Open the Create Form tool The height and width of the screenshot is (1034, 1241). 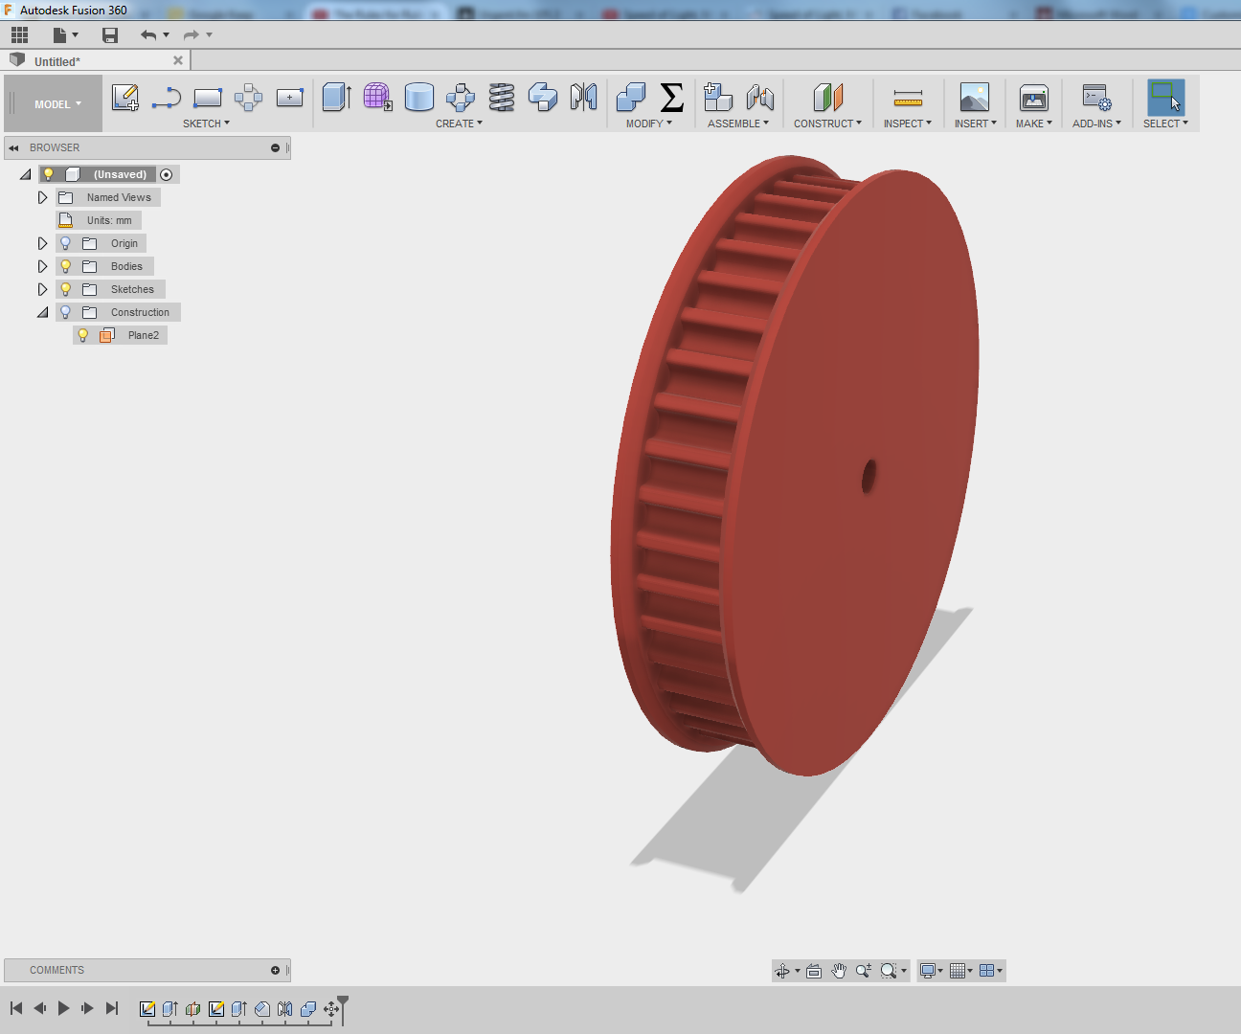(x=377, y=98)
